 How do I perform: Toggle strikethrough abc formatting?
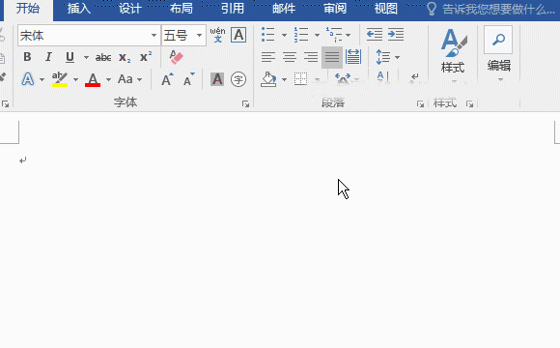[103, 57]
